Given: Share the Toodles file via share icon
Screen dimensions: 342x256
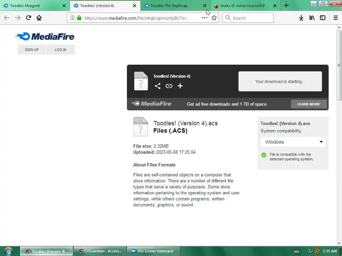Looking at the screenshot, I should click(x=158, y=86).
